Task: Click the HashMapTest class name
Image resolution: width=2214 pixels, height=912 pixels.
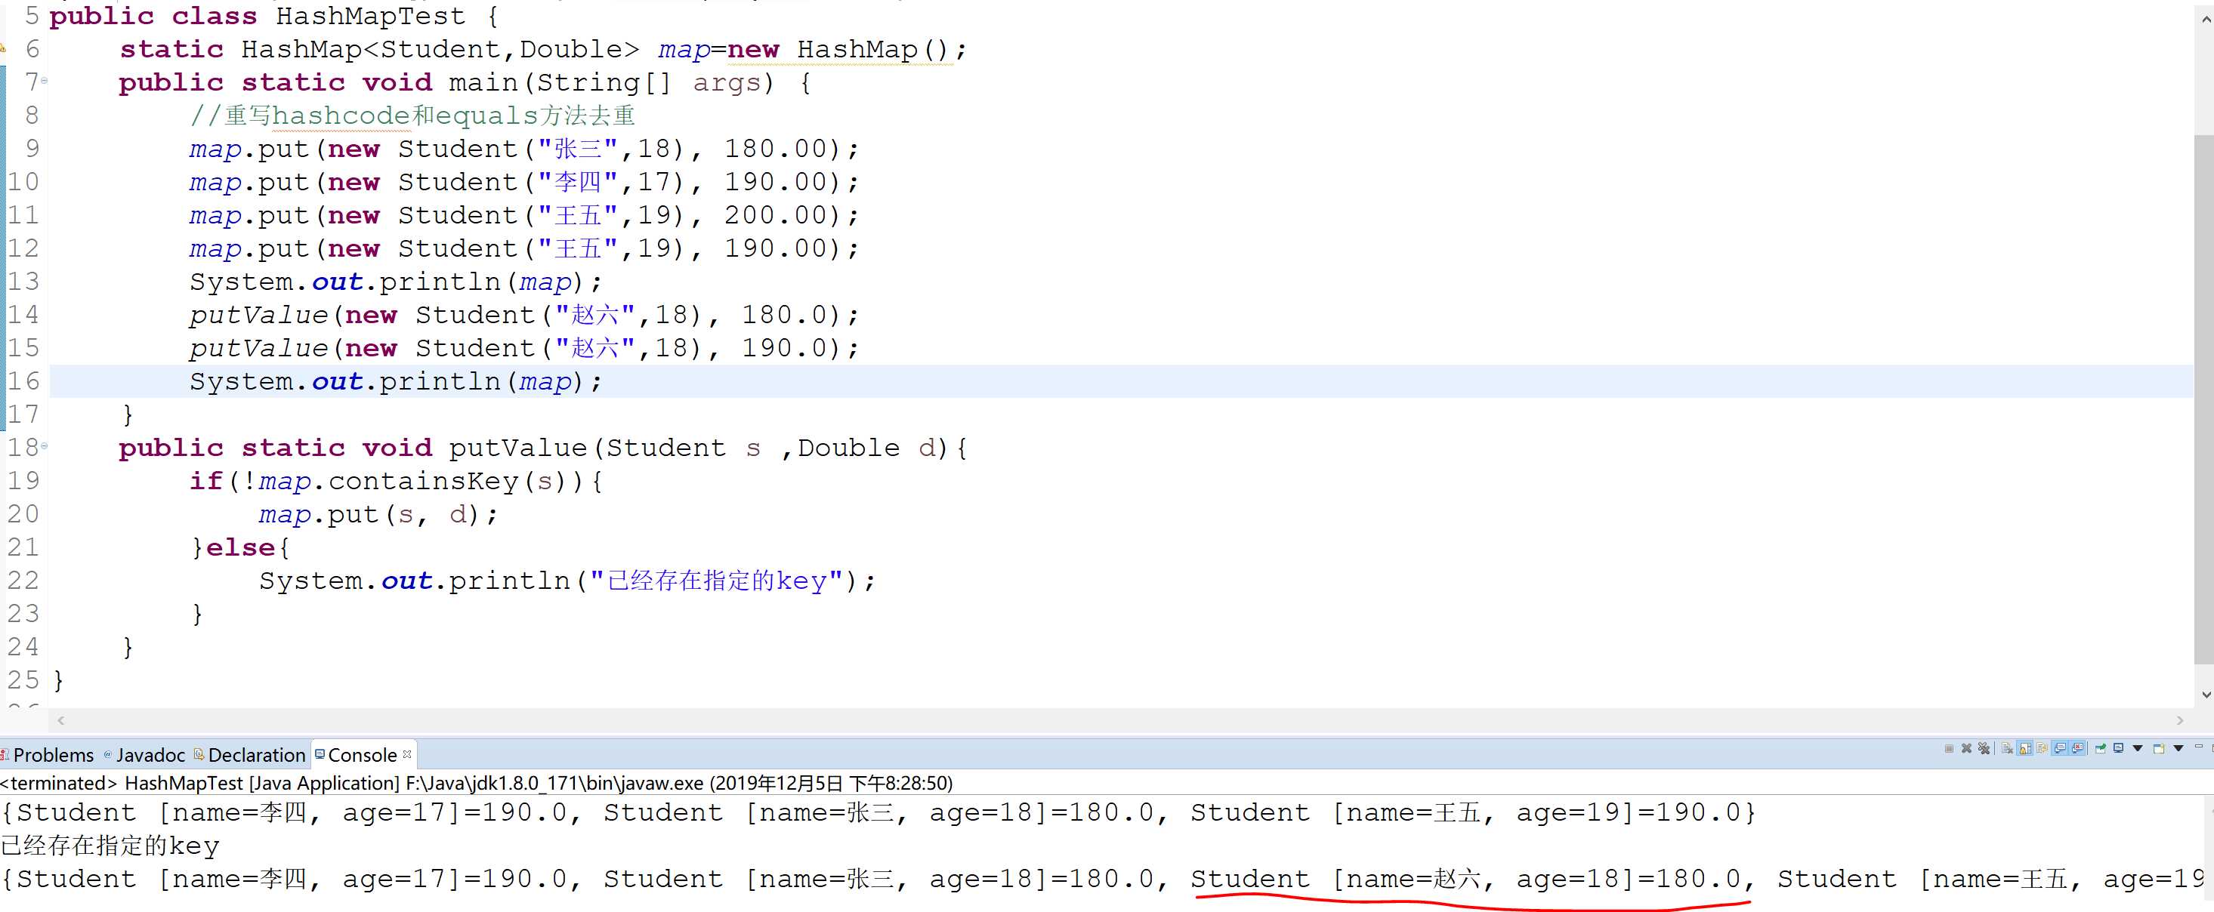Action: (x=370, y=17)
